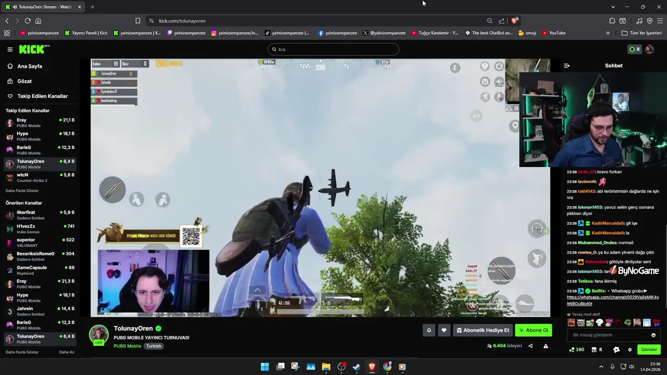
Task: Bookmark this page icon
Action: point(138,21)
